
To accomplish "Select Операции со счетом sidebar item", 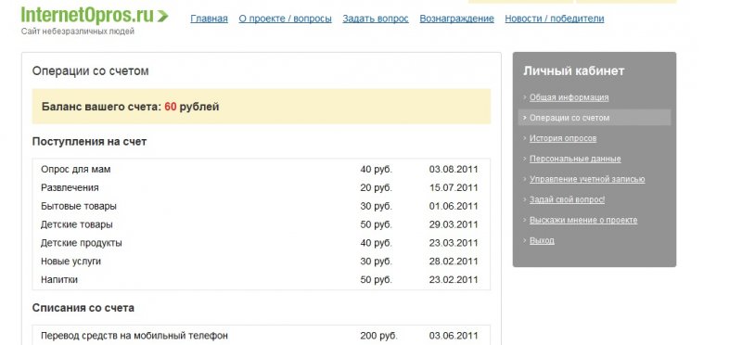I will (595, 118).
